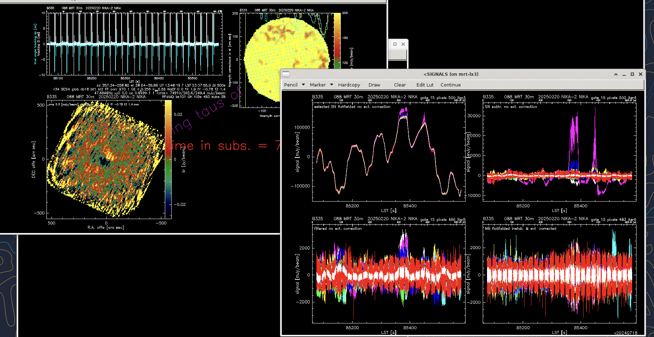Click the Hardcopy button
The width and height of the screenshot is (654, 337).
coord(349,85)
